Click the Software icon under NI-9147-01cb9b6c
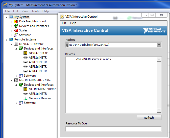Image resolution: width=170 pixels, height=138 pixels. coord(21,76)
